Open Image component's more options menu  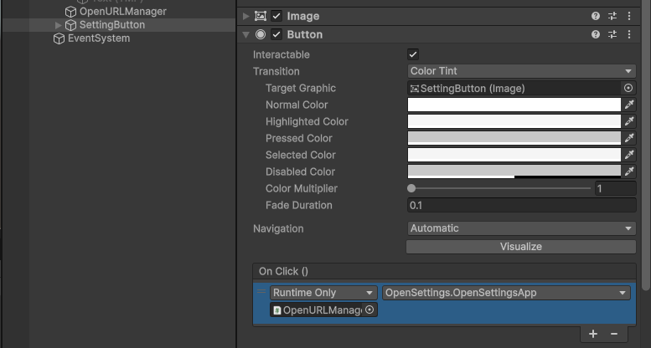coord(629,16)
